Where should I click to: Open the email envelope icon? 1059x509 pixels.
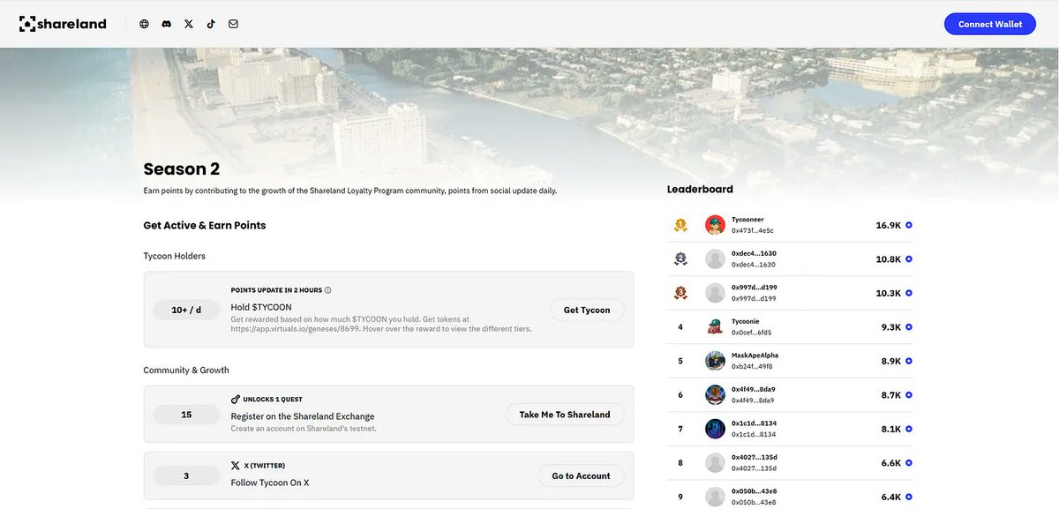pyautogui.click(x=234, y=24)
